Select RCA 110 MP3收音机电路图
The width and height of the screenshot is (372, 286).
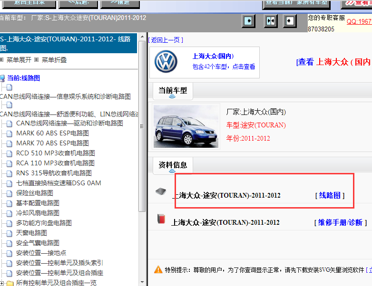(x=55, y=163)
